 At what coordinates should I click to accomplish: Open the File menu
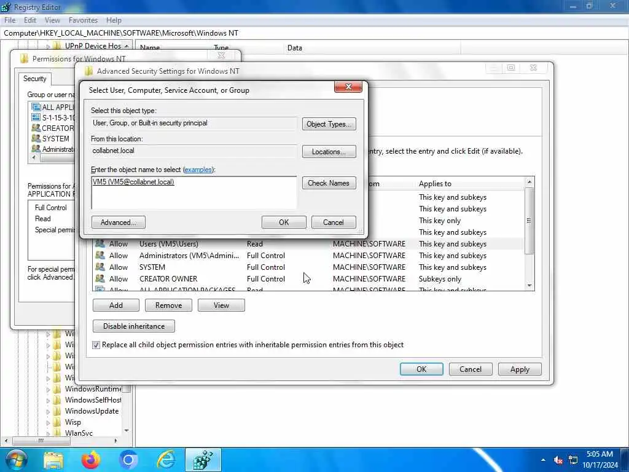(x=10, y=20)
